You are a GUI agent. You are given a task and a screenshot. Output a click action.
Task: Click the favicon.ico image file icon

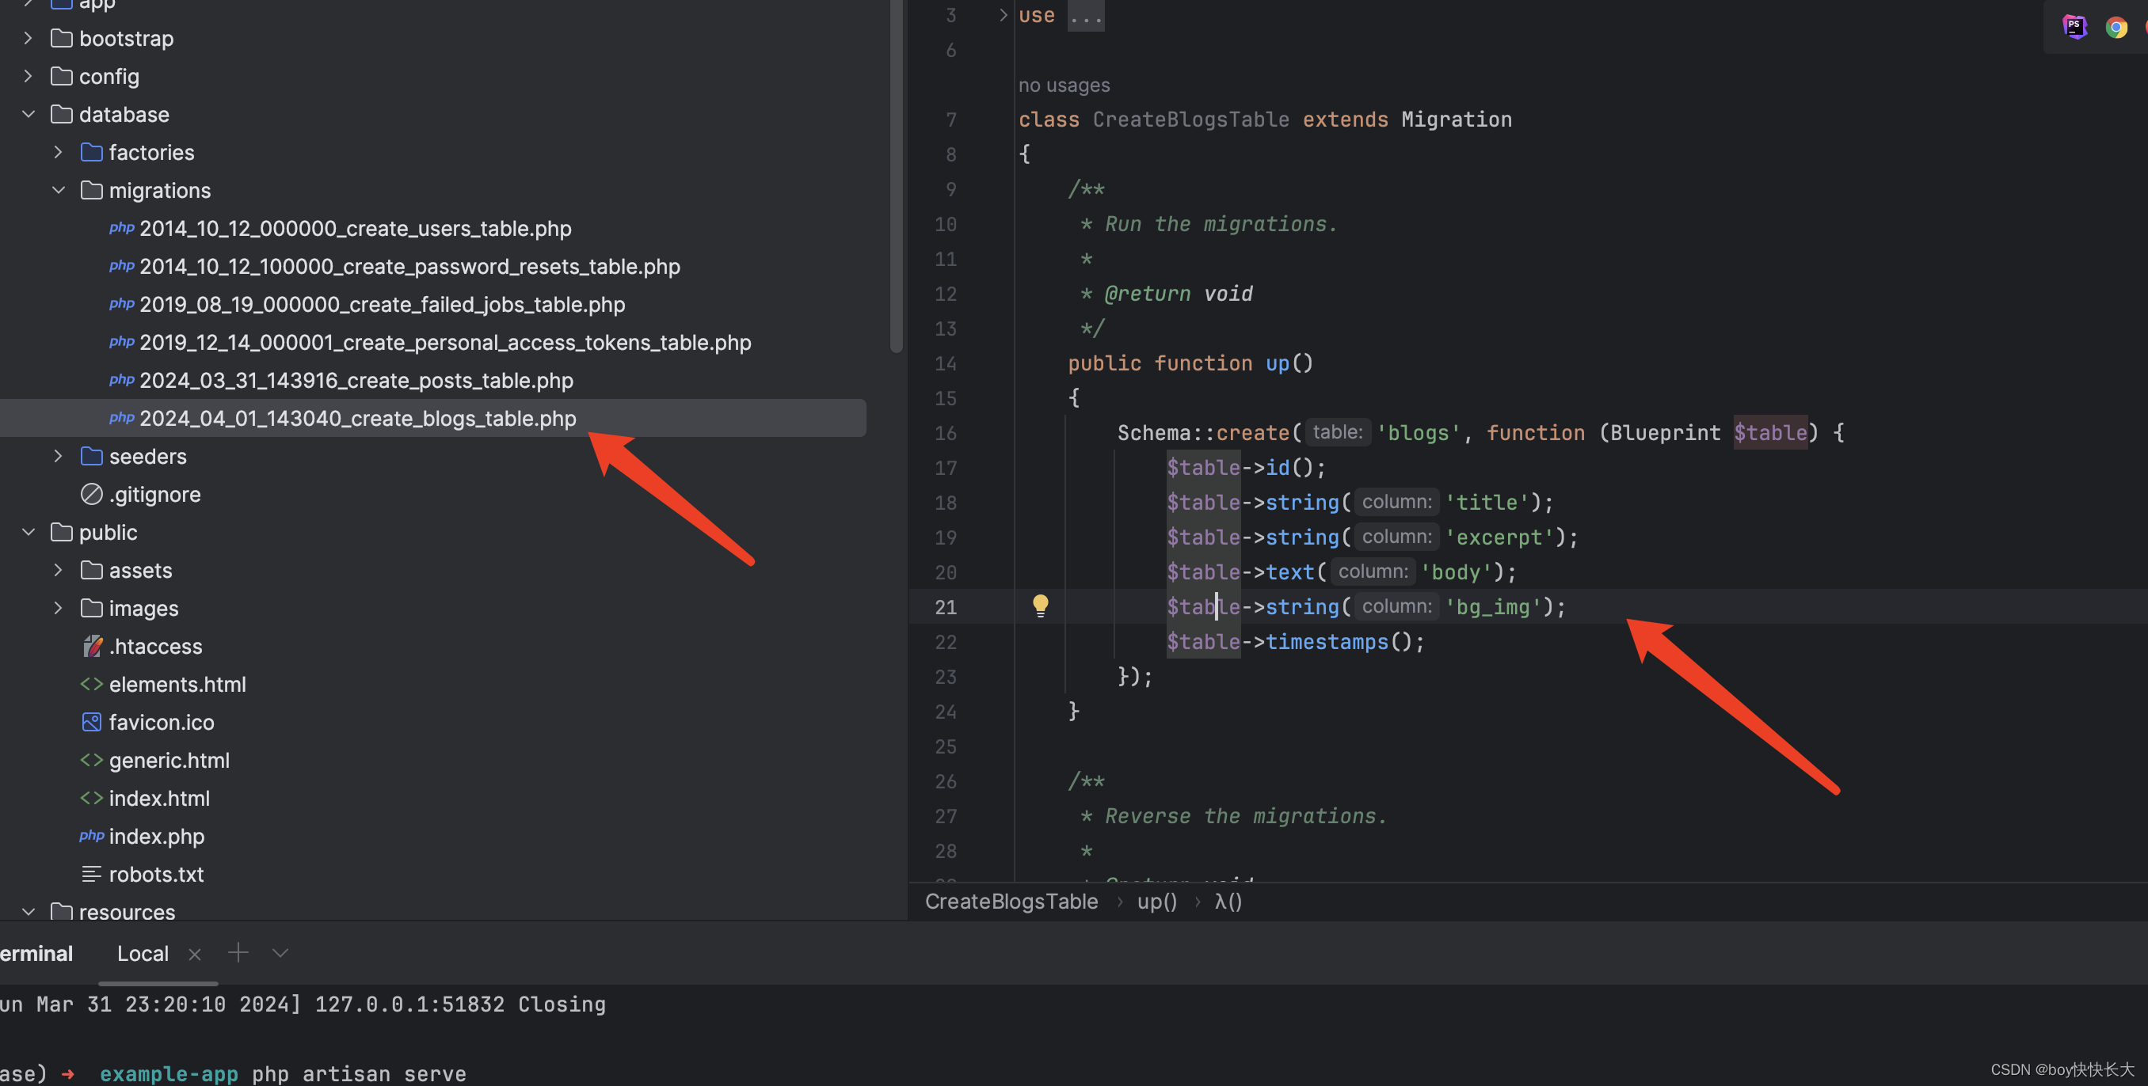pos(92,722)
